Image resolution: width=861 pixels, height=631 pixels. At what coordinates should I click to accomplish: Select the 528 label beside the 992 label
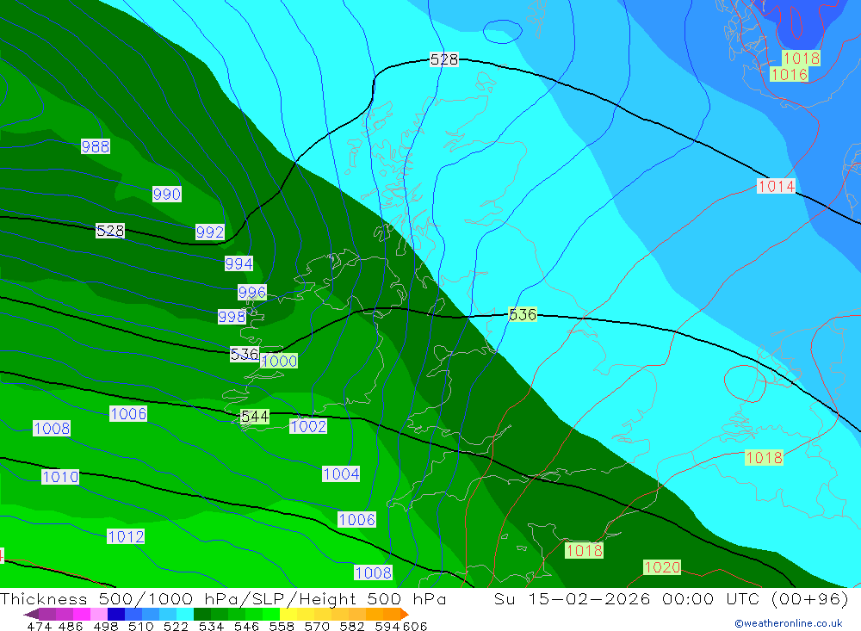click(x=110, y=231)
